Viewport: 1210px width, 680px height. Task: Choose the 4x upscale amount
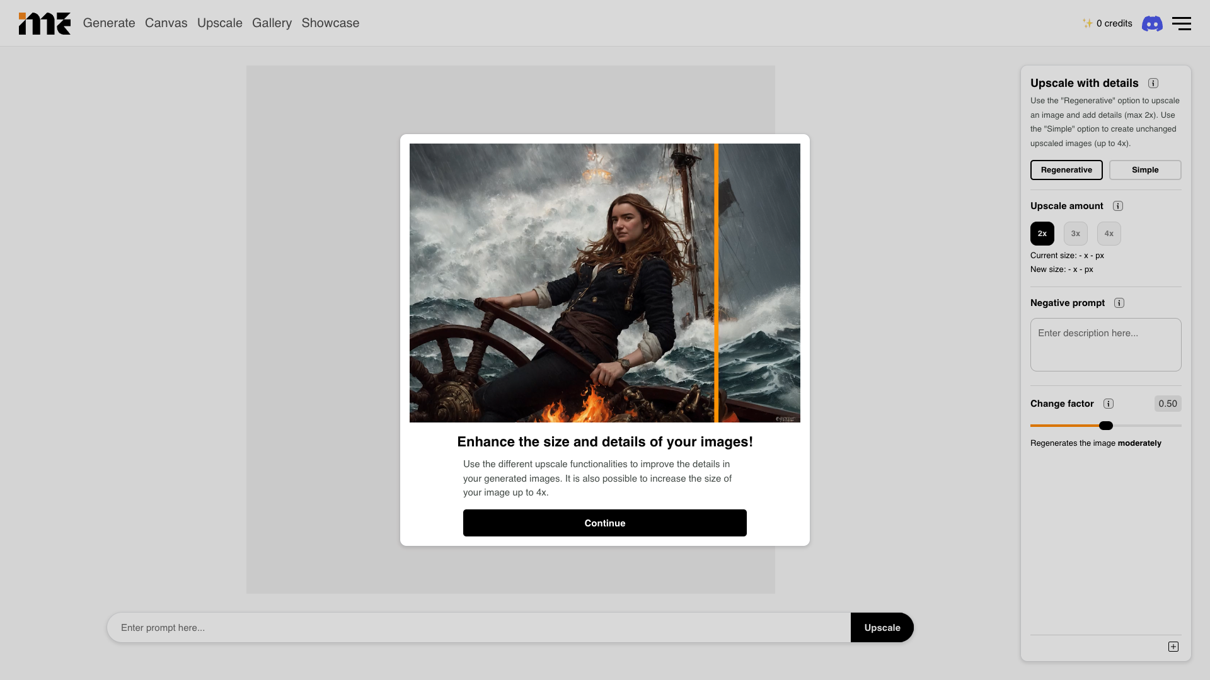[x=1109, y=234]
